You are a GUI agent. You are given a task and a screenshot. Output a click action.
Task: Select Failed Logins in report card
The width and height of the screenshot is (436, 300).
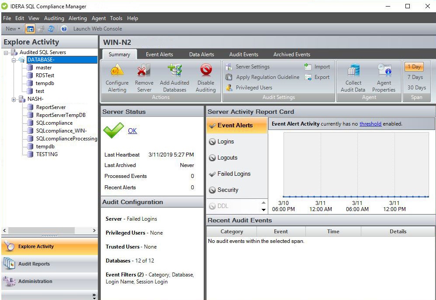tap(237, 174)
